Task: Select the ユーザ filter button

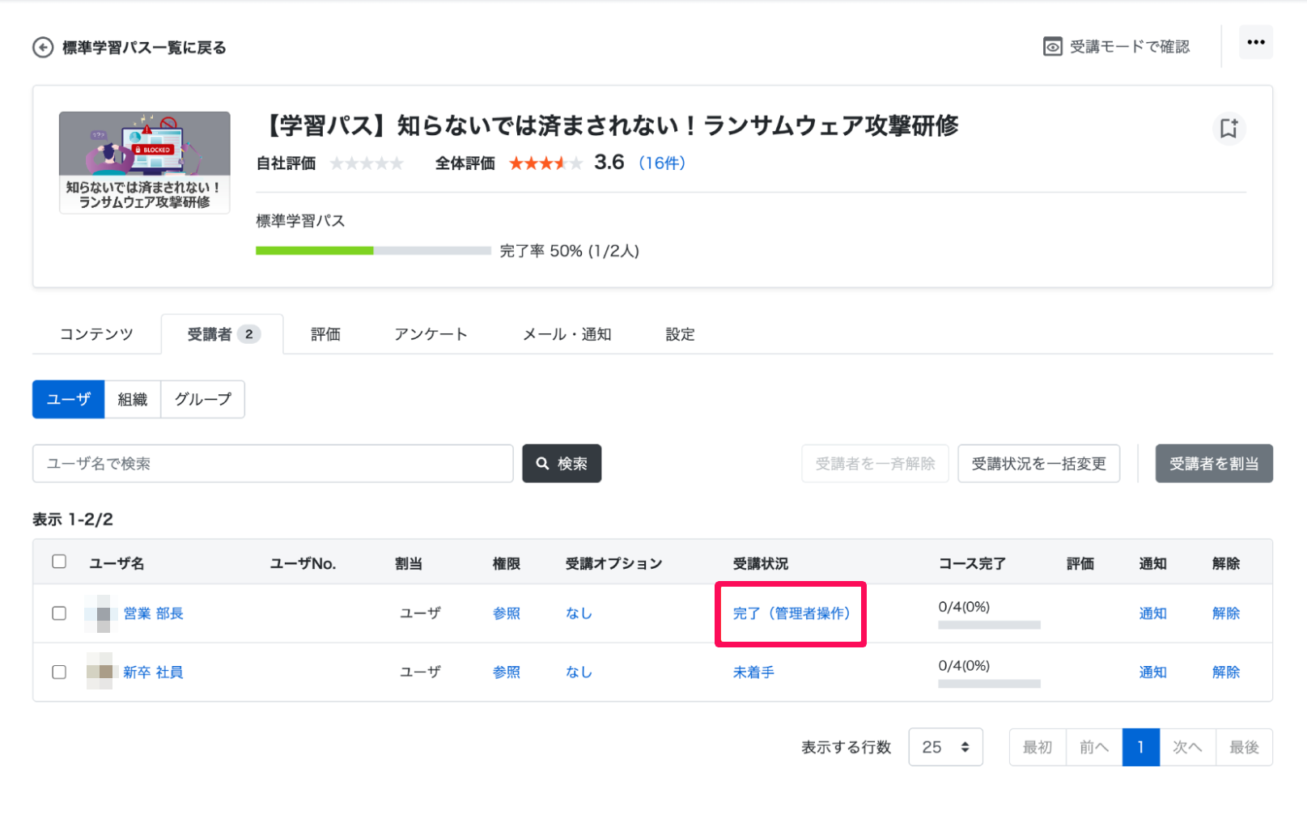Action: point(69,399)
